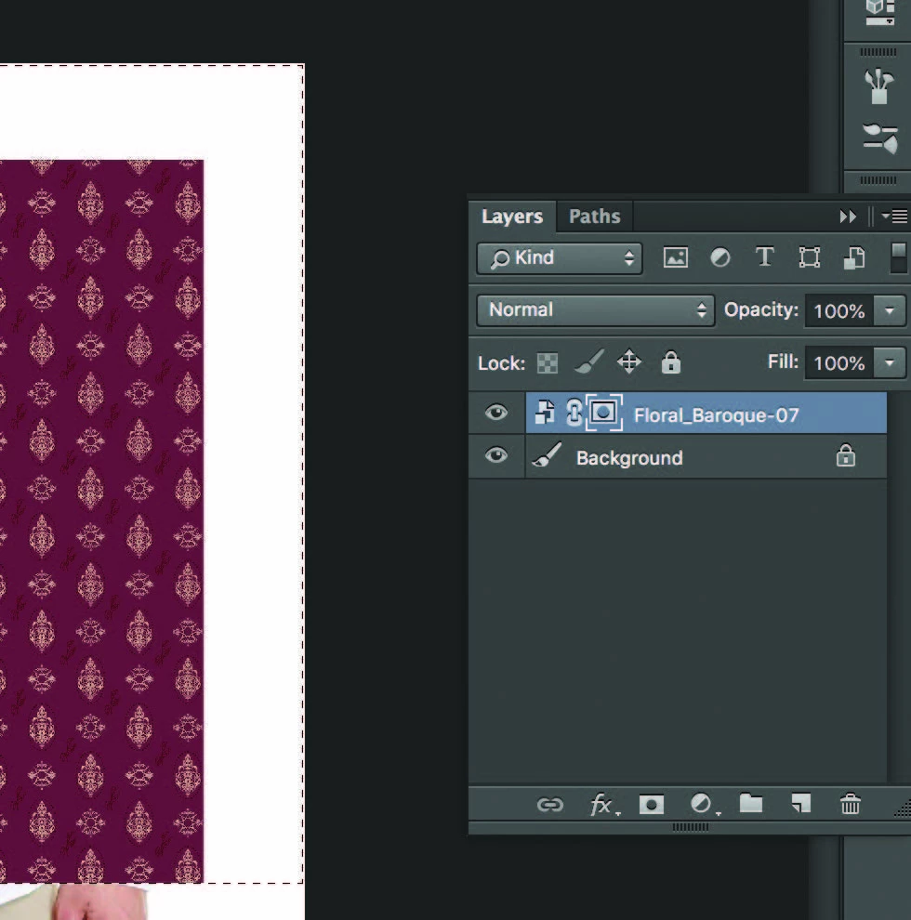911x920 pixels.
Task: Lock image pixels with brush icon
Action: coord(588,362)
